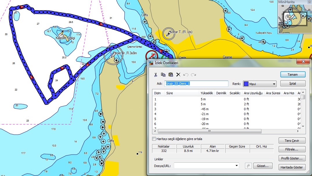Click the Dizin column header
The width and height of the screenshot is (312, 176).
[158, 93]
